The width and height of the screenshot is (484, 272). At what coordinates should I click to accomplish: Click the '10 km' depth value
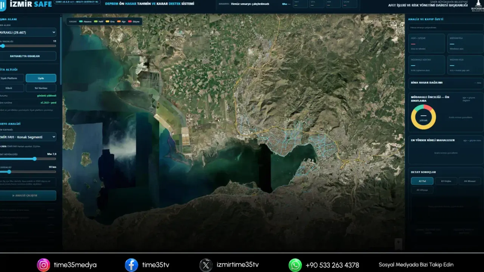click(52, 167)
